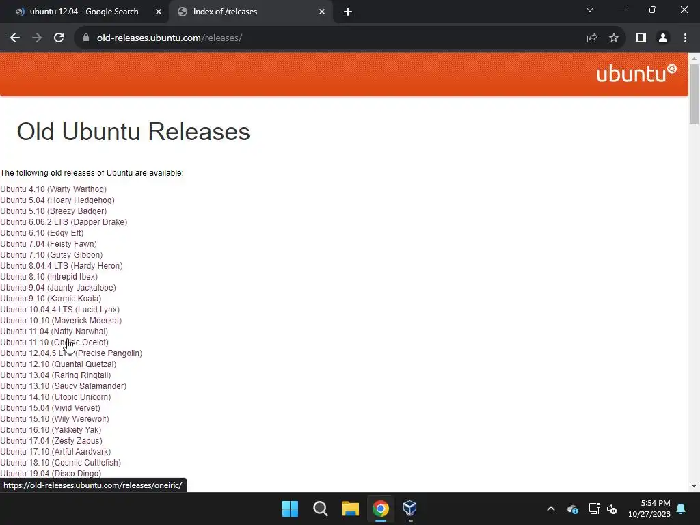700x525 pixels.
Task: Open Ubuntu 7.10 (Gutsy Gibbon) link
Action: [51, 255]
